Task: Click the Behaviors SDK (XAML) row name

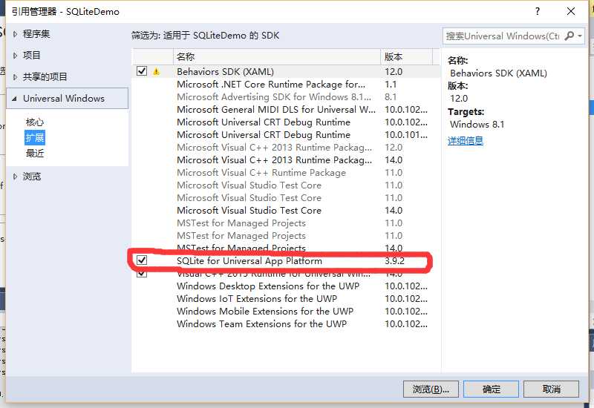Action: coord(225,71)
